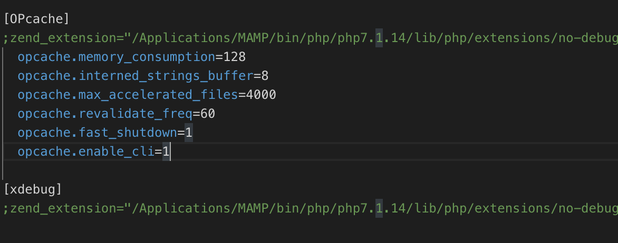
Task: Click the opcache.revalidate_freq setting name
Action: (x=105, y=114)
